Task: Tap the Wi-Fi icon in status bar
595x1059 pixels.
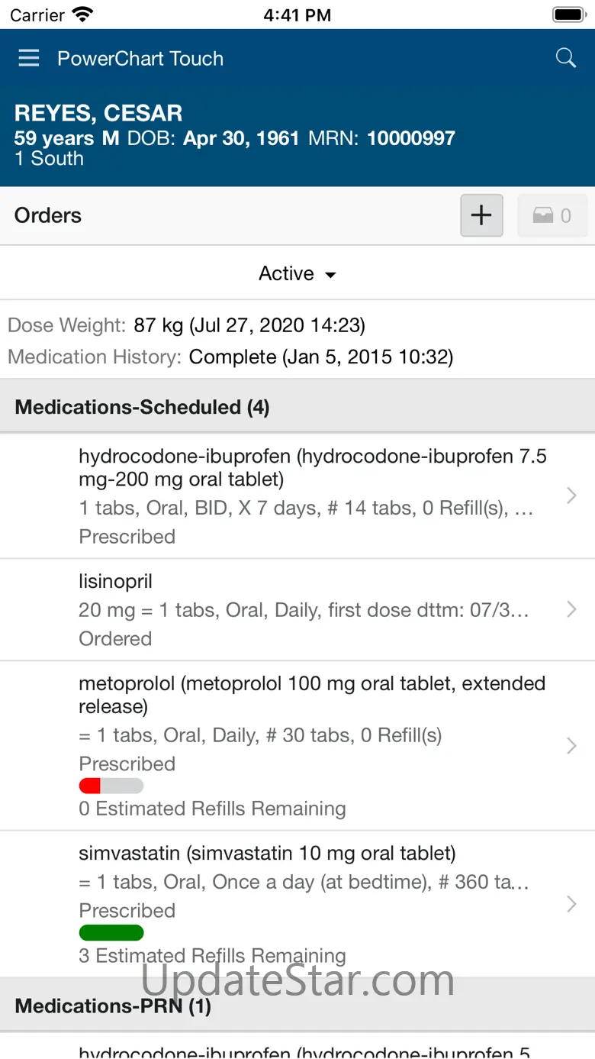Action: point(82,15)
